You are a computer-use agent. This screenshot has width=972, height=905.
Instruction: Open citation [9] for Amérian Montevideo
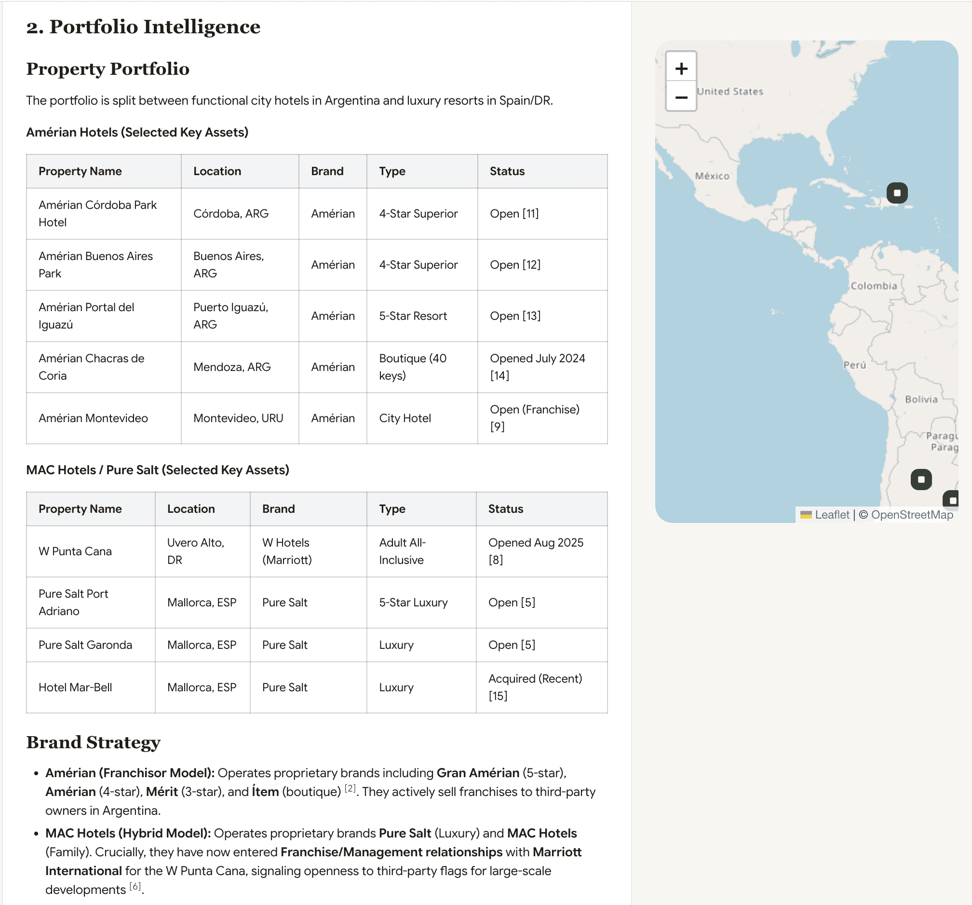pyautogui.click(x=497, y=426)
